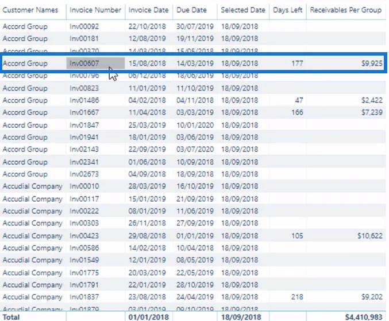The width and height of the screenshot is (389, 321).
Task: Select invoice cell Inv01941
Action: (84, 137)
